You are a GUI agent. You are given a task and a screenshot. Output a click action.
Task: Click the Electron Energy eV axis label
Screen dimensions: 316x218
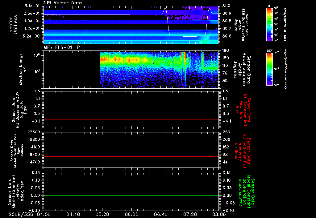coord(22,69)
